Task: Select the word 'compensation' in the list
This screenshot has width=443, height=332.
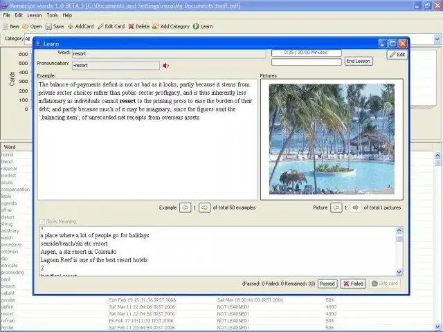Action: point(15,190)
